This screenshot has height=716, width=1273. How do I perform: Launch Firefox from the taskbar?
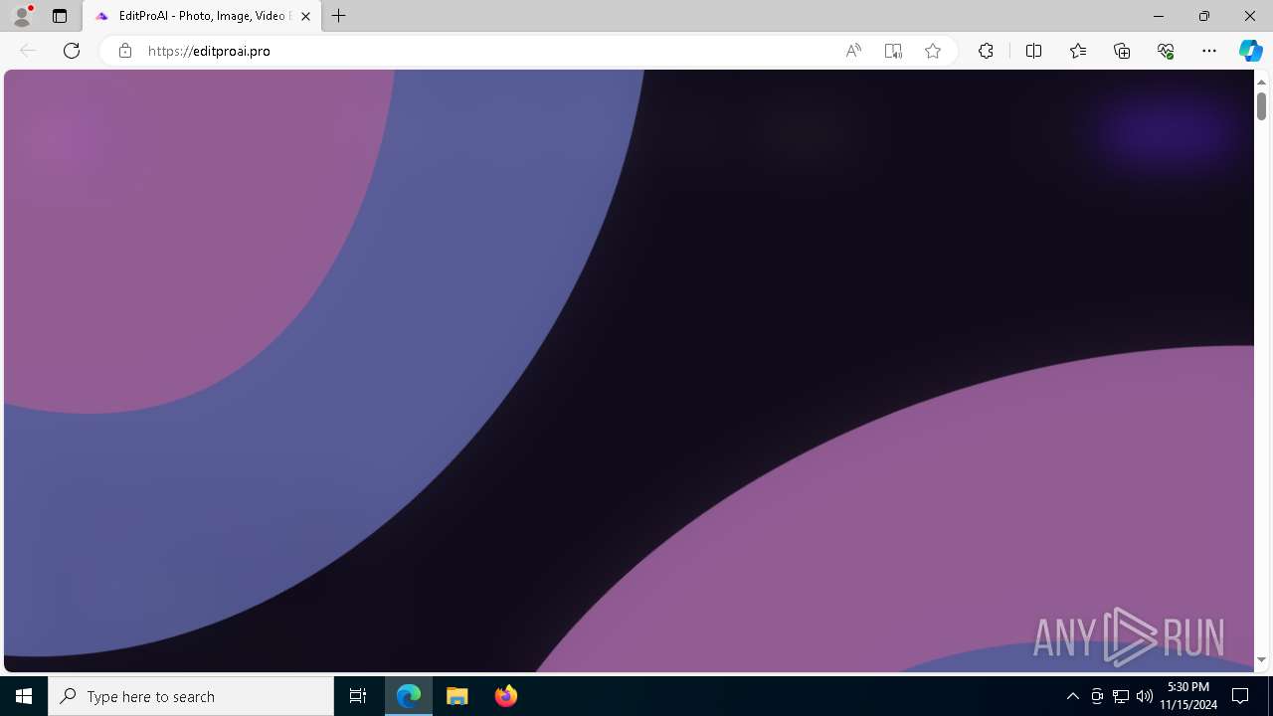pos(505,696)
